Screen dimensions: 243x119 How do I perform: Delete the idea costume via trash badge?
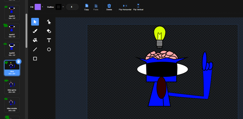[x=19, y=62]
